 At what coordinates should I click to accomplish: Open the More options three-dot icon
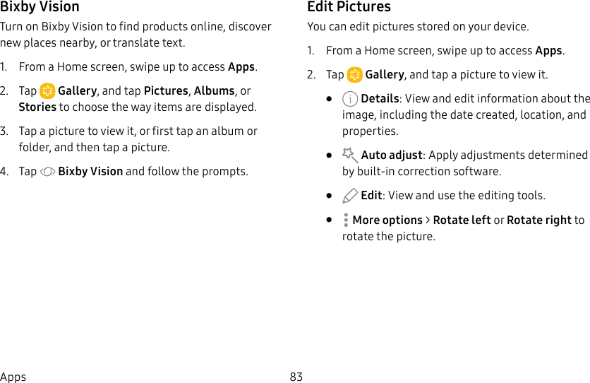(346, 220)
